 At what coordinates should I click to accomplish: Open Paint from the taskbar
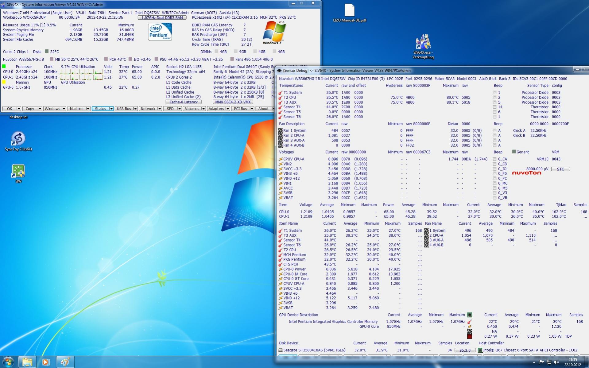pos(65,362)
